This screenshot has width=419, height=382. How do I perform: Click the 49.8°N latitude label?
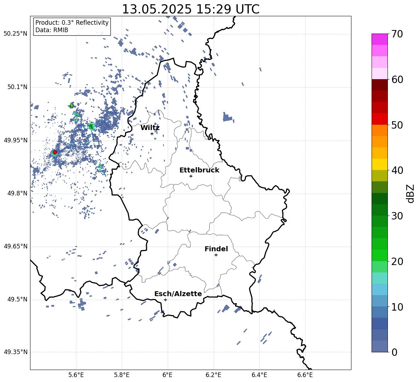17,193
